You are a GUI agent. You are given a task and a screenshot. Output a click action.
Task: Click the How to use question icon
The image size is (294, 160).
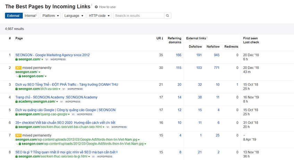click(96, 7)
